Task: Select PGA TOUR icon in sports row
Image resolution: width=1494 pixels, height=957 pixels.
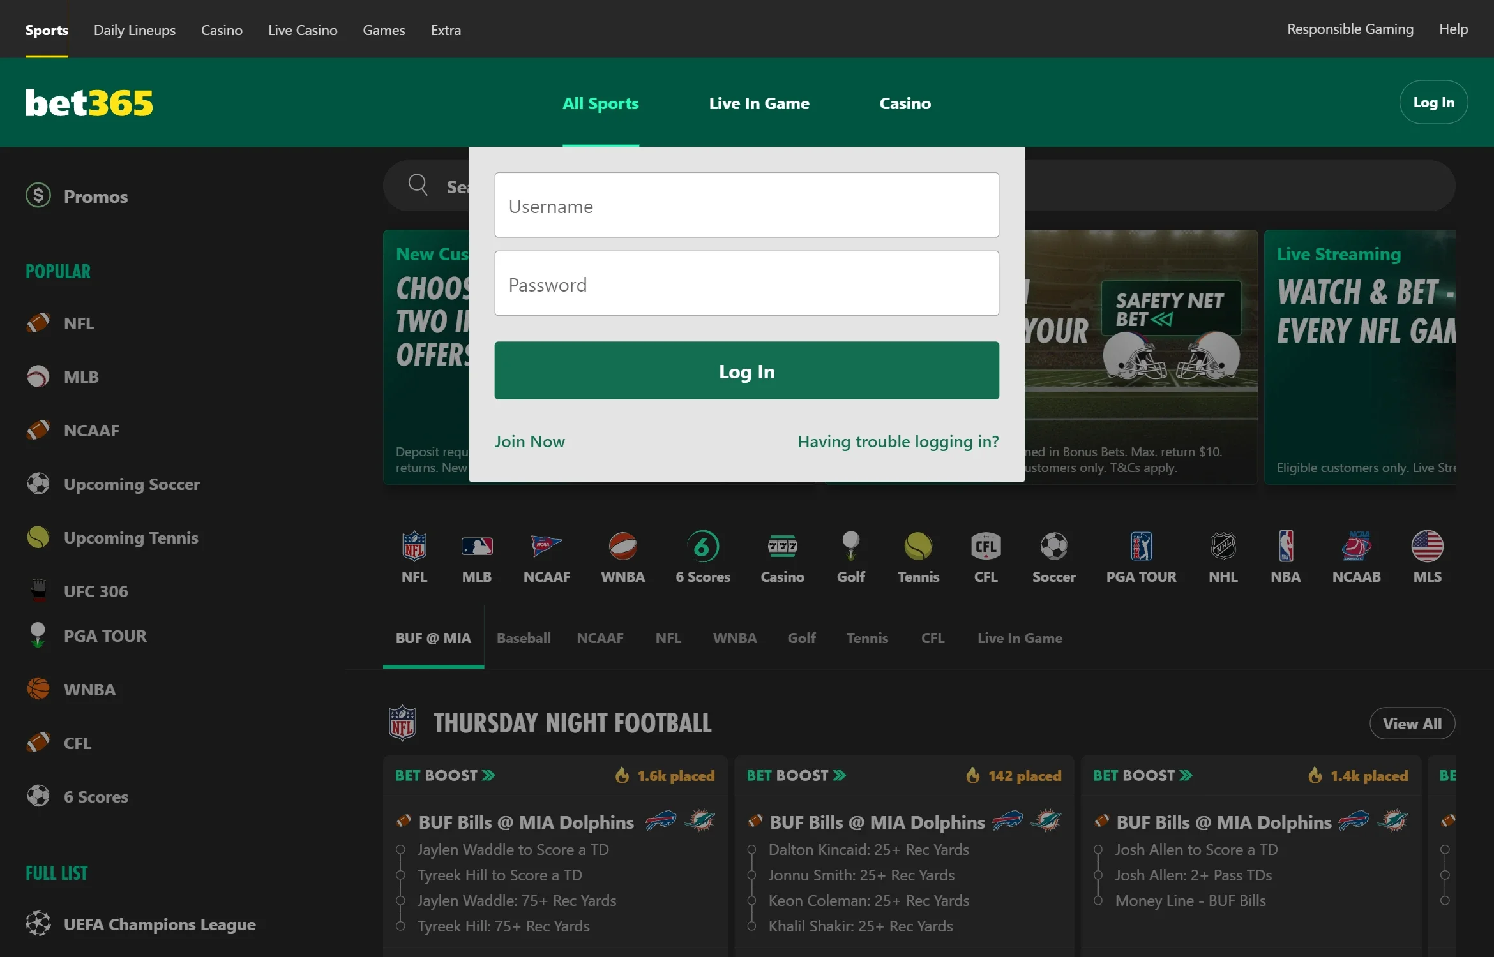Action: pos(1141,546)
